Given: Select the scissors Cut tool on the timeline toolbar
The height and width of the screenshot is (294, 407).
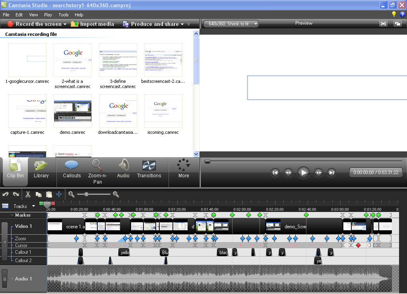Looking at the screenshot, I should point(27,194).
